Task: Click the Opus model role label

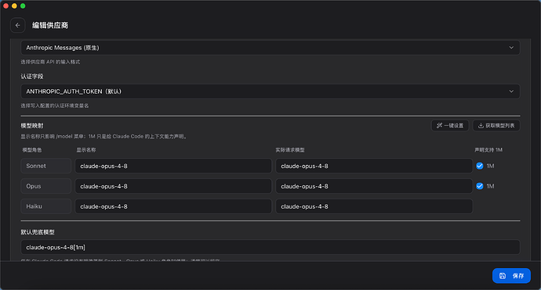Action: coord(46,186)
